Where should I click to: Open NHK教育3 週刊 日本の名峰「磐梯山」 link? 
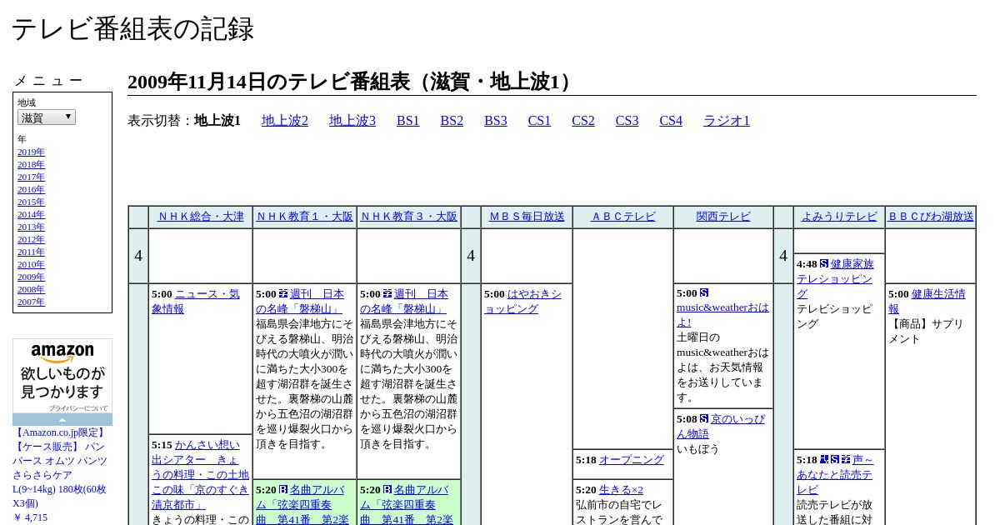404,302
